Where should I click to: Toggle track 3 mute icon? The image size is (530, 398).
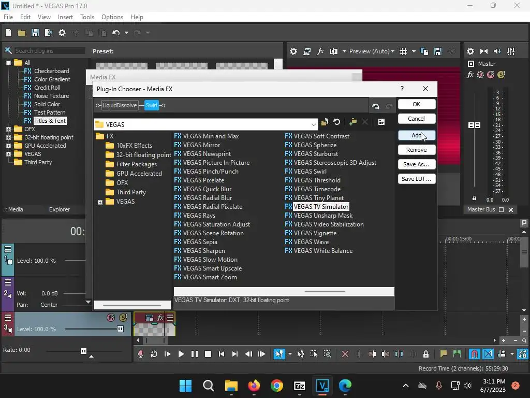111,318
